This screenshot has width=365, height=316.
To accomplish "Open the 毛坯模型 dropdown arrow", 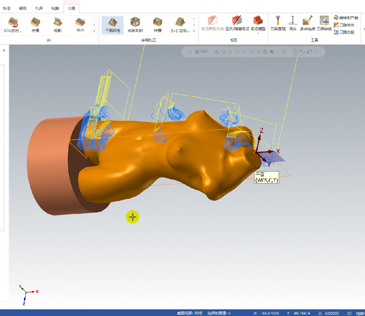I will click(x=258, y=33).
